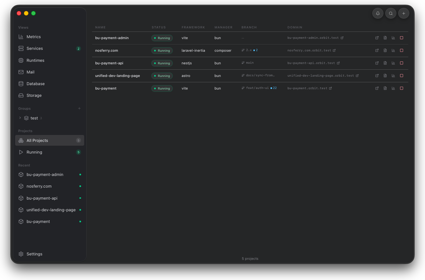Expand the test group
The width and height of the screenshot is (425, 280).
click(x=20, y=118)
